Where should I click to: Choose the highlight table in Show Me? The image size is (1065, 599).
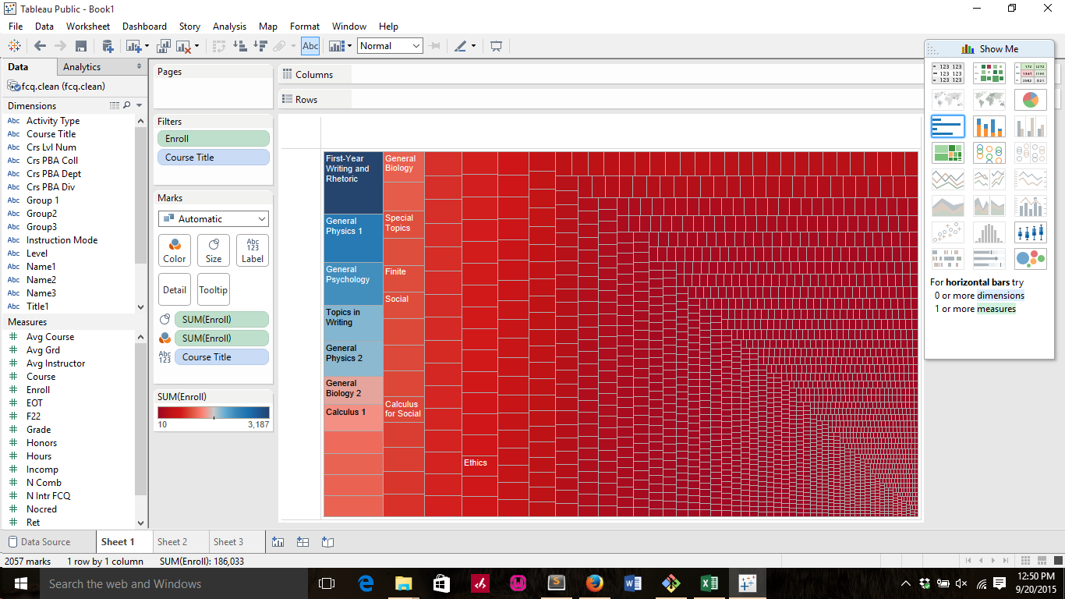click(1031, 73)
